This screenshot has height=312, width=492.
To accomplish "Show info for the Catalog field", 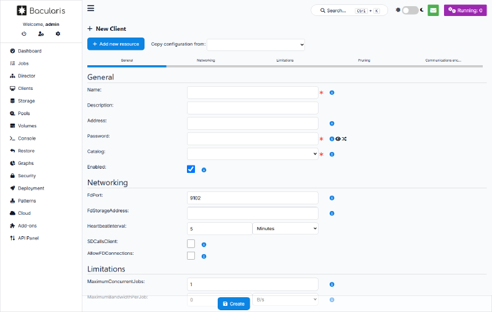I will 331,154.
